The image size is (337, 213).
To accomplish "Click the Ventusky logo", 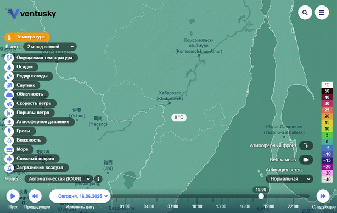I will pyautogui.click(x=31, y=13).
